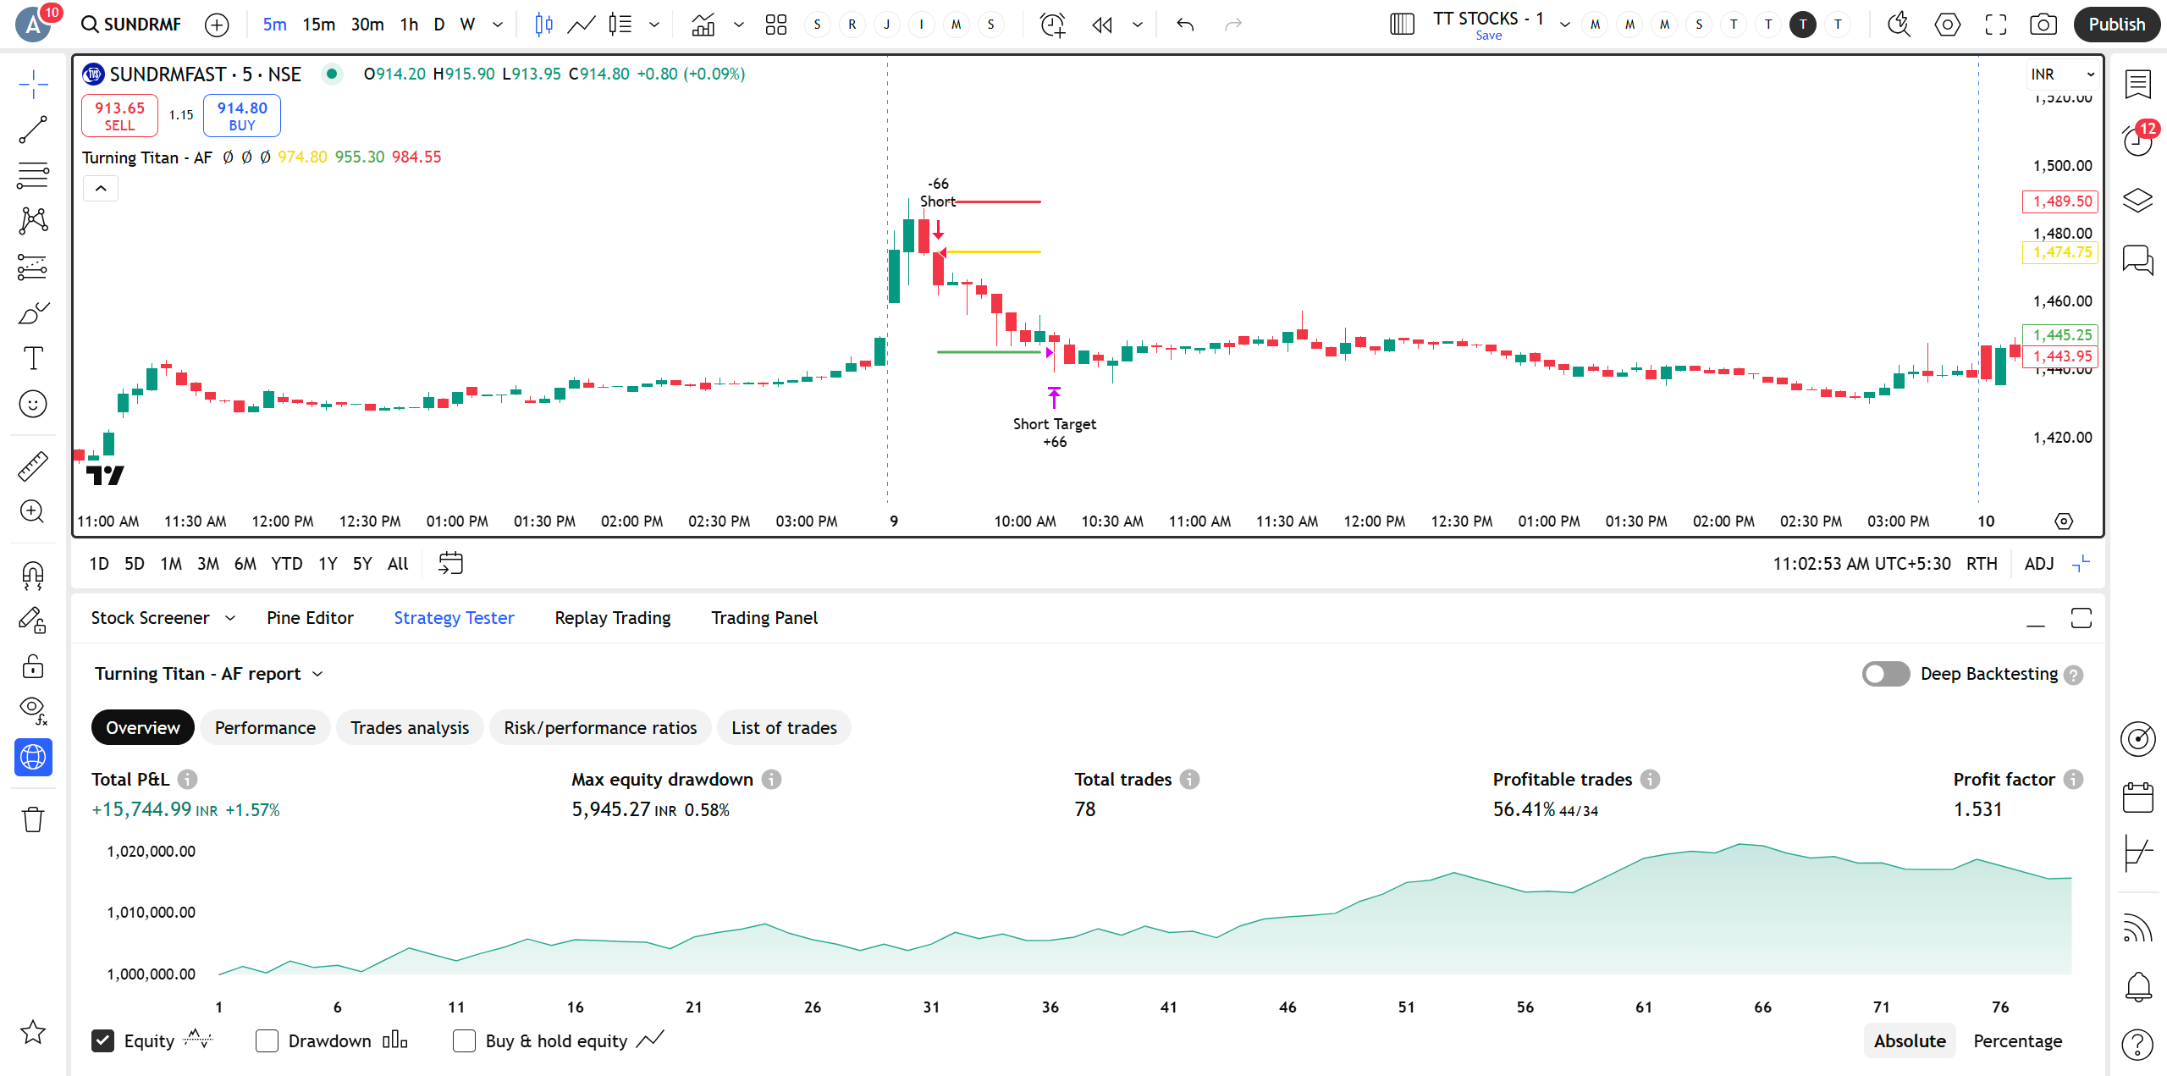The height and width of the screenshot is (1076, 2167).
Task: Check Buy & hold equity checkbox
Action: click(x=464, y=1040)
